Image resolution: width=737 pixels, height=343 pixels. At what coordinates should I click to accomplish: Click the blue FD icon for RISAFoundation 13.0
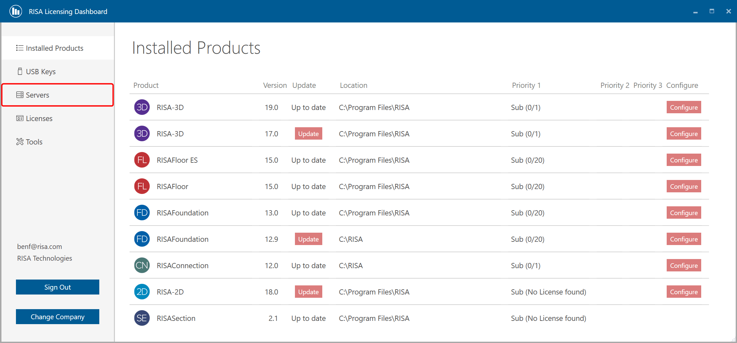tap(142, 213)
